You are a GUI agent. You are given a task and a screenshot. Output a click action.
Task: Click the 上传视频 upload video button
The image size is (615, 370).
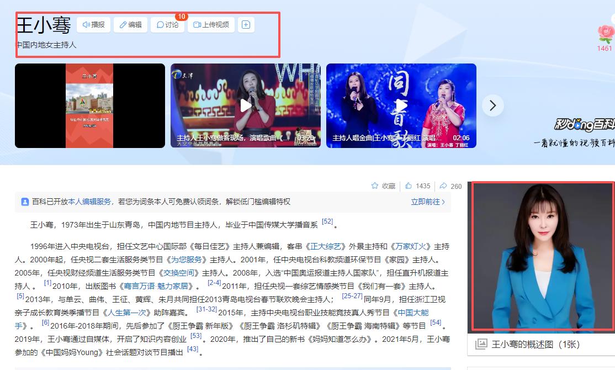211,25
